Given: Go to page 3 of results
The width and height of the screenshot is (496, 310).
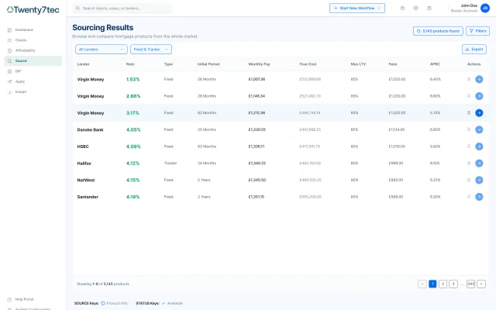Looking at the screenshot, I should click(453, 284).
